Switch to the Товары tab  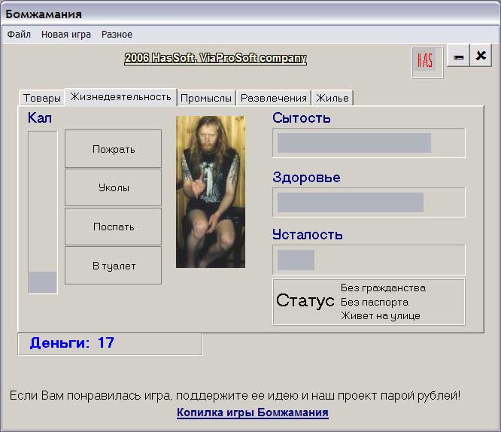click(41, 98)
